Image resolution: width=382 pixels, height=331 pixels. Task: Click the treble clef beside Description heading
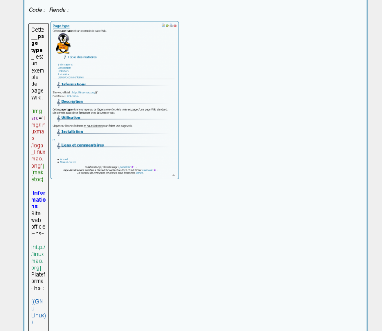(x=58, y=102)
